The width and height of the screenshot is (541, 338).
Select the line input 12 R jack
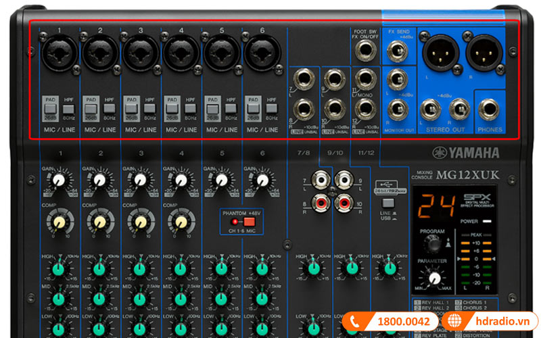pyautogui.click(x=366, y=108)
